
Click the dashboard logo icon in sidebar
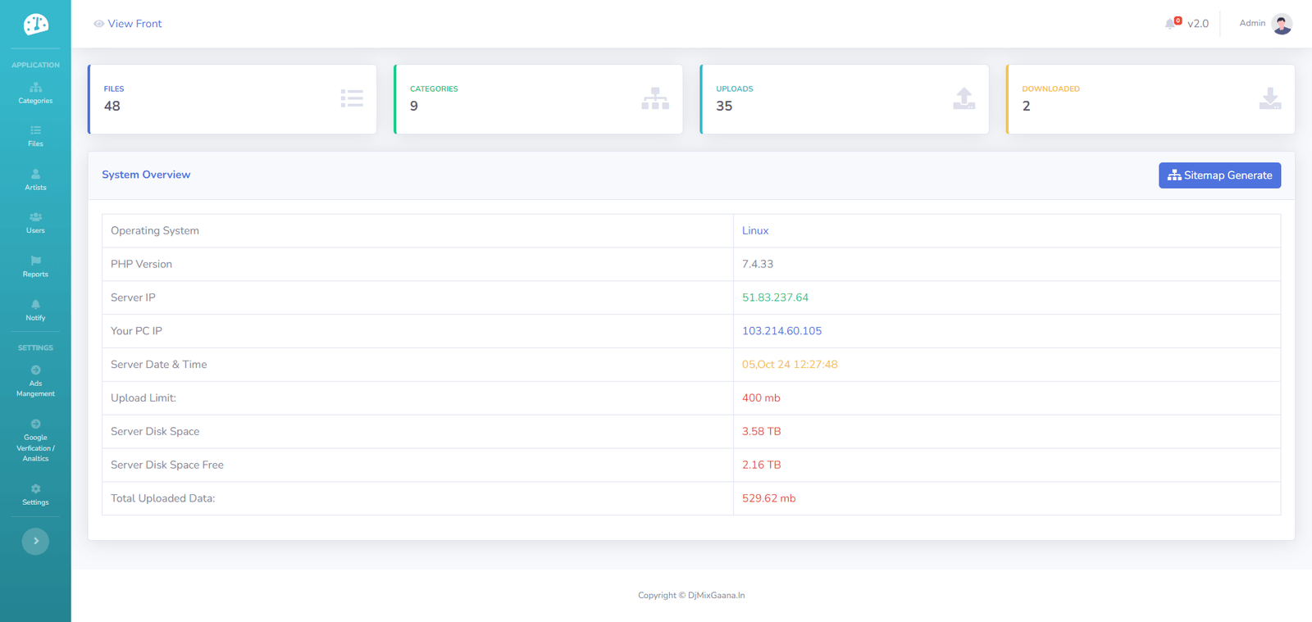tap(35, 25)
